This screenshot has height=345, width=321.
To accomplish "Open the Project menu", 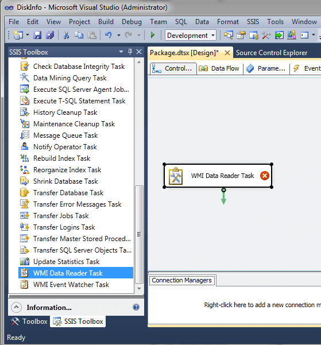I will click(79, 22).
